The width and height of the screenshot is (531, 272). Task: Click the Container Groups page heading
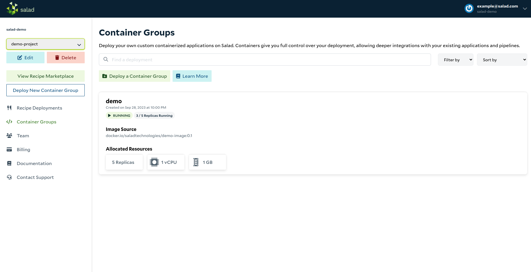tap(137, 33)
